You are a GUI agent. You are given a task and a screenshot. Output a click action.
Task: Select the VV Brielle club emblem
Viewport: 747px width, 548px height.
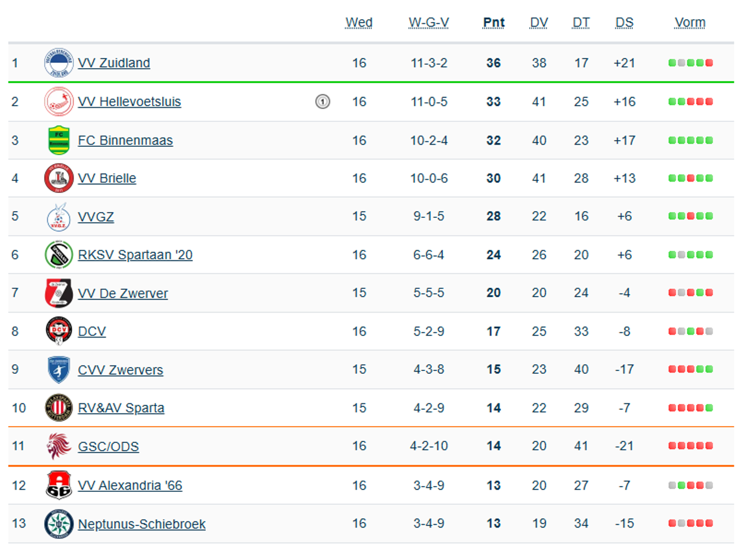point(58,178)
